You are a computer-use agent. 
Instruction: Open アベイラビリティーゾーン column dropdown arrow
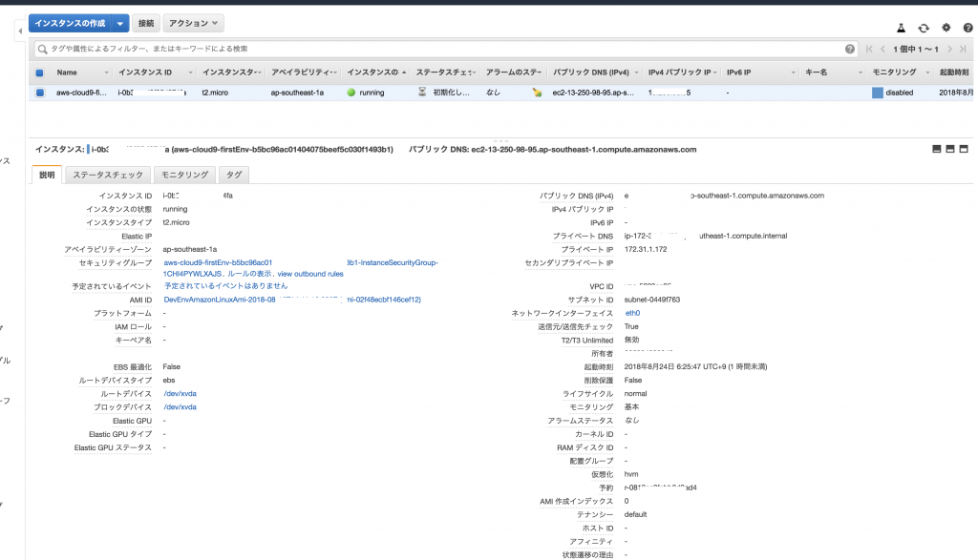click(x=334, y=73)
